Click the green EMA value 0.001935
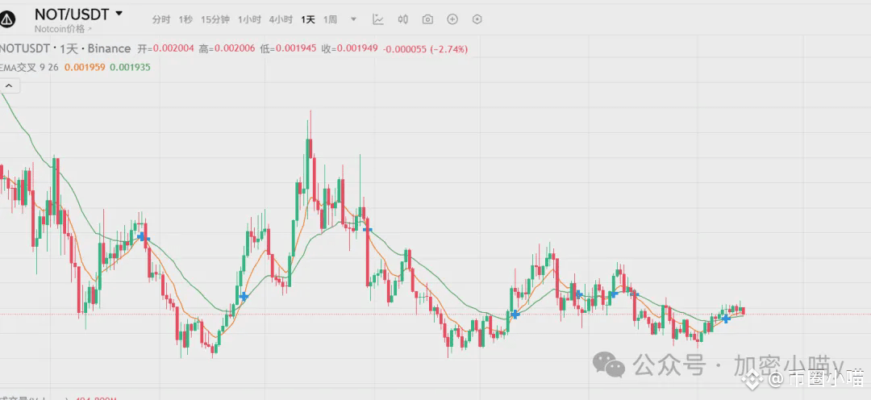Viewport: 871px width, 400px height. 130,67
